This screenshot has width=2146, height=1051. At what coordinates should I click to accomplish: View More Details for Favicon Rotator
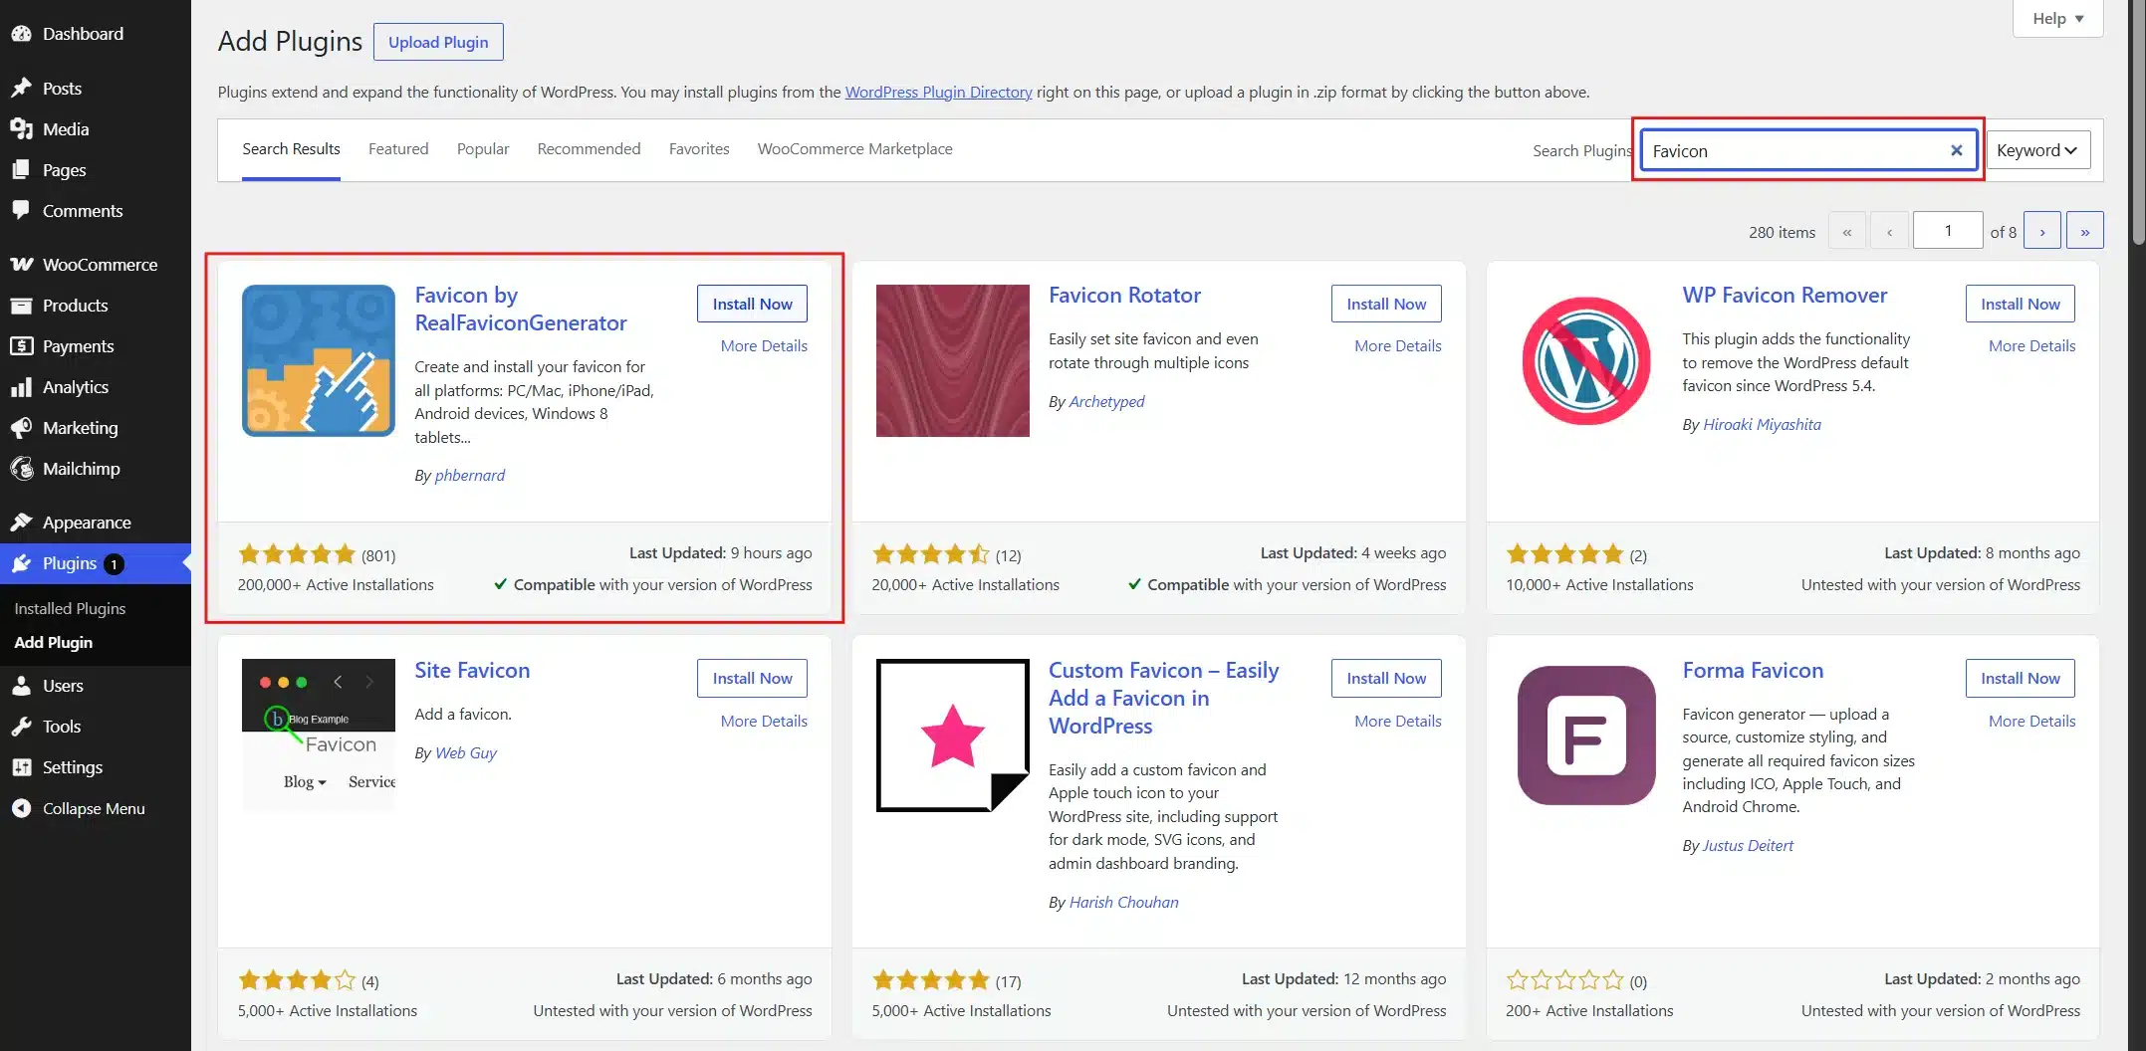click(x=1397, y=345)
